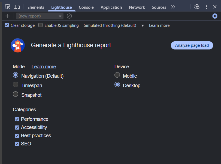The height and width of the screenshot is (164, 221).
Task: Open the Console tab
Action: (86, 7)
